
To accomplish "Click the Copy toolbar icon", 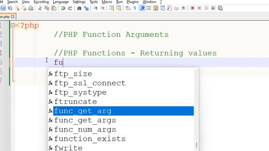I will coord(47,8).
